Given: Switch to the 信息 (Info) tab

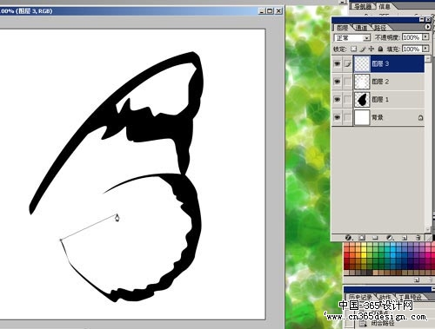Looking at the screenshot, I should tap(385, 6).
